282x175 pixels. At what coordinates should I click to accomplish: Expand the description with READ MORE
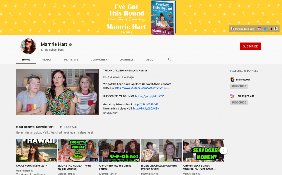pos(110,113)
